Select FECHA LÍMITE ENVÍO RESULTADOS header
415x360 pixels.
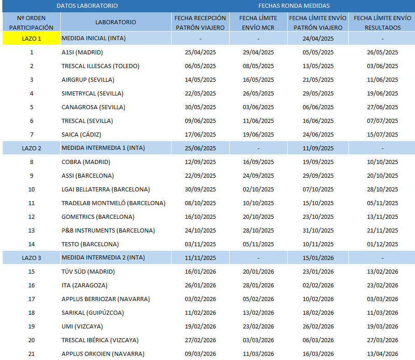[x=383, y=22]
